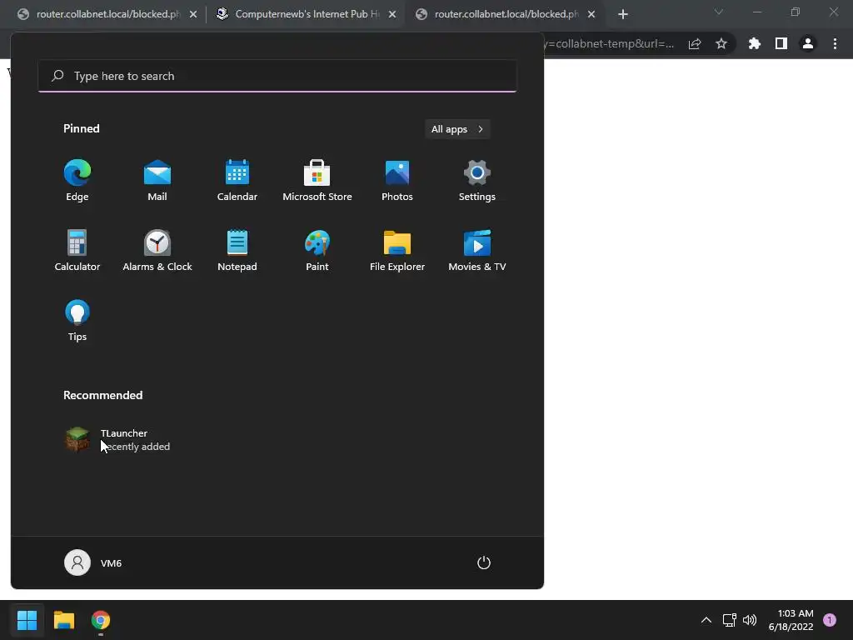Screen dimensions: 853x640
Task: Open Settings from the Start menu
Action: [477, 181]
